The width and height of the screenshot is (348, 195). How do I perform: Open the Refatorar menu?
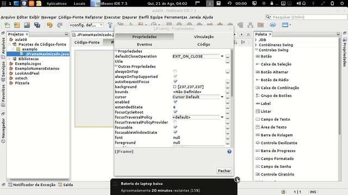pyautogui.click(x=94, y=17)
